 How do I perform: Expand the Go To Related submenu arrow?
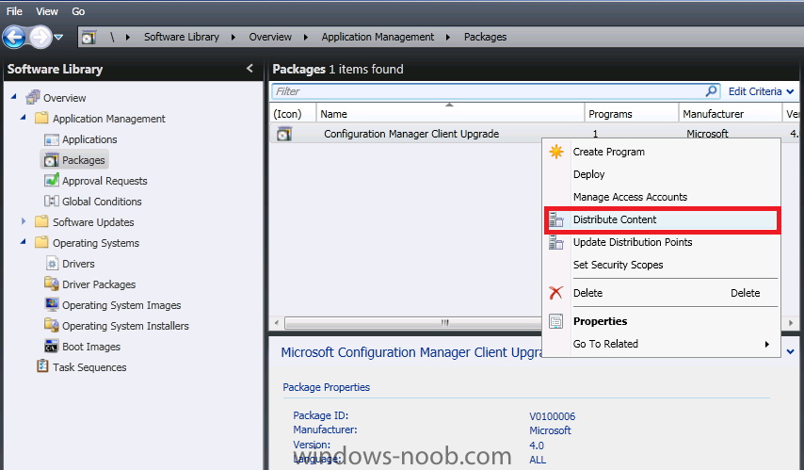point(767,345)
